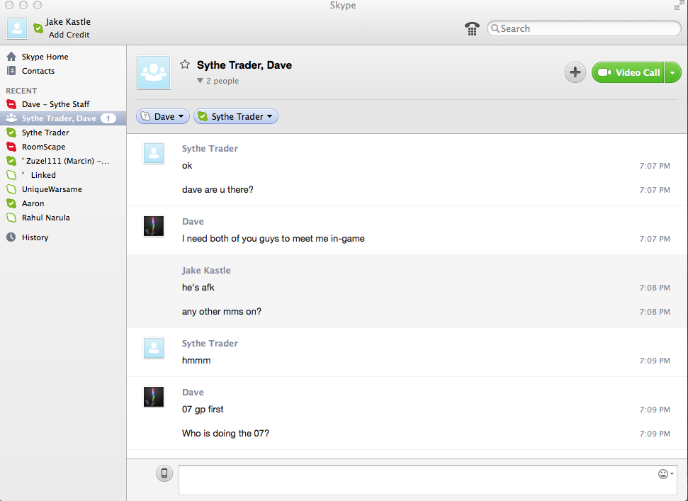Image resolution: width=688 pixels, height=501 pixels.
Task: Click the group chat people icon in Recent
Action: (x=11, y=118)
